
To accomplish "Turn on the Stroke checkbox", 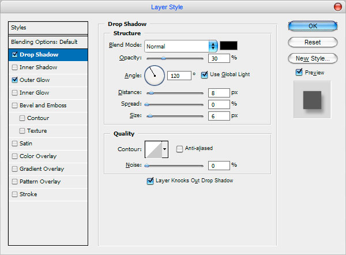I will click(15, 194).
